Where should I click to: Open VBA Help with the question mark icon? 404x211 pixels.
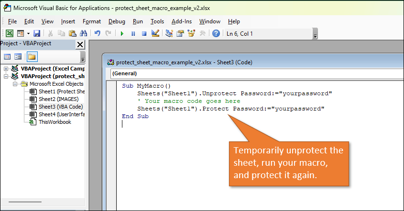216,33
